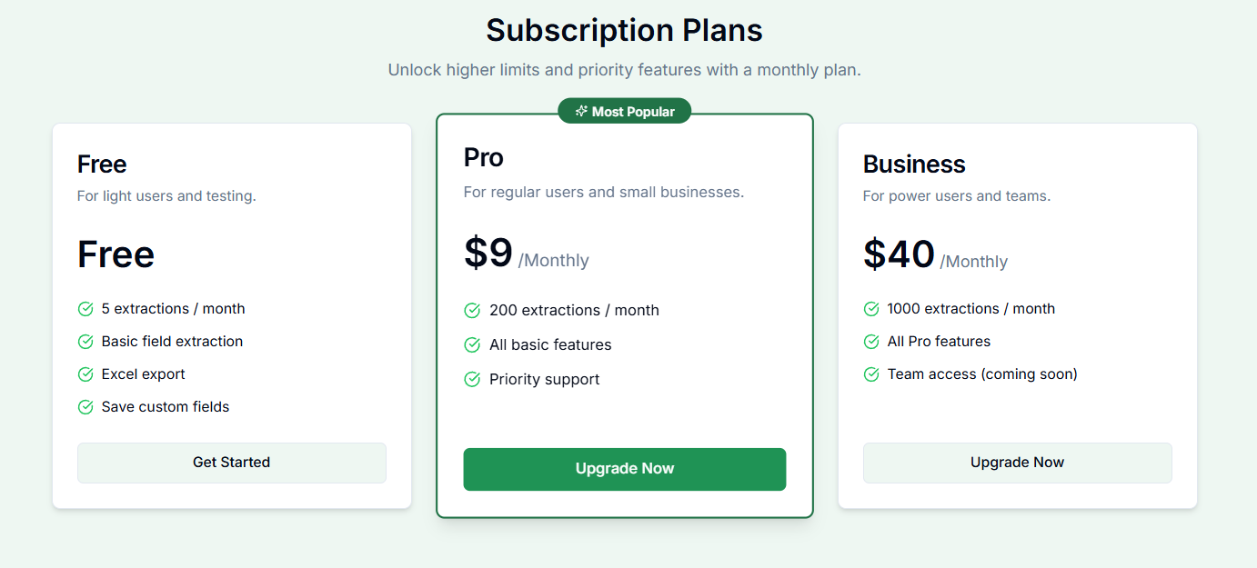Click check icon beside 1000 extractions / month
The image size is (1257, 568).
point(871,309)
